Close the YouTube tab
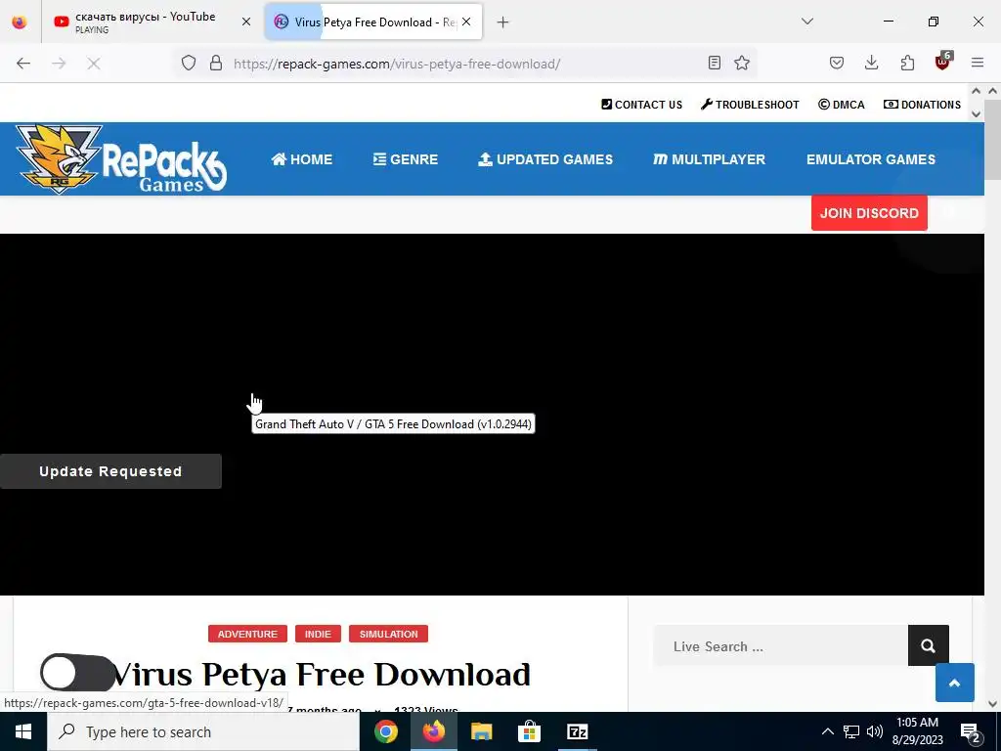Viewport: 1001px width, 751px height. (x=246, y=22)
